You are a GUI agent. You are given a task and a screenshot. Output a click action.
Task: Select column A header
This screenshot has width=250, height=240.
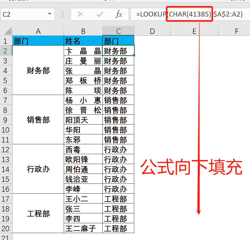click(x=38, y=31)
